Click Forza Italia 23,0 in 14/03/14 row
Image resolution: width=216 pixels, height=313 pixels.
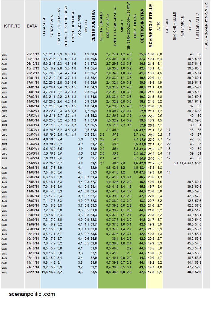[52, 120]
